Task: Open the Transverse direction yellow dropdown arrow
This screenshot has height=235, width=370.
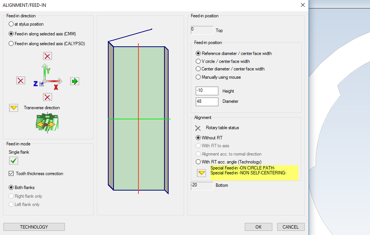Action: pyautogui.click(x=14, y=108)
